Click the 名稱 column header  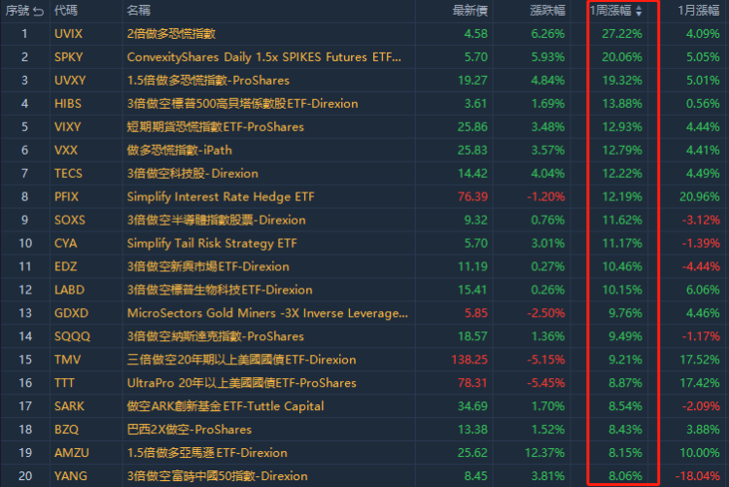(x=139, y=11)
